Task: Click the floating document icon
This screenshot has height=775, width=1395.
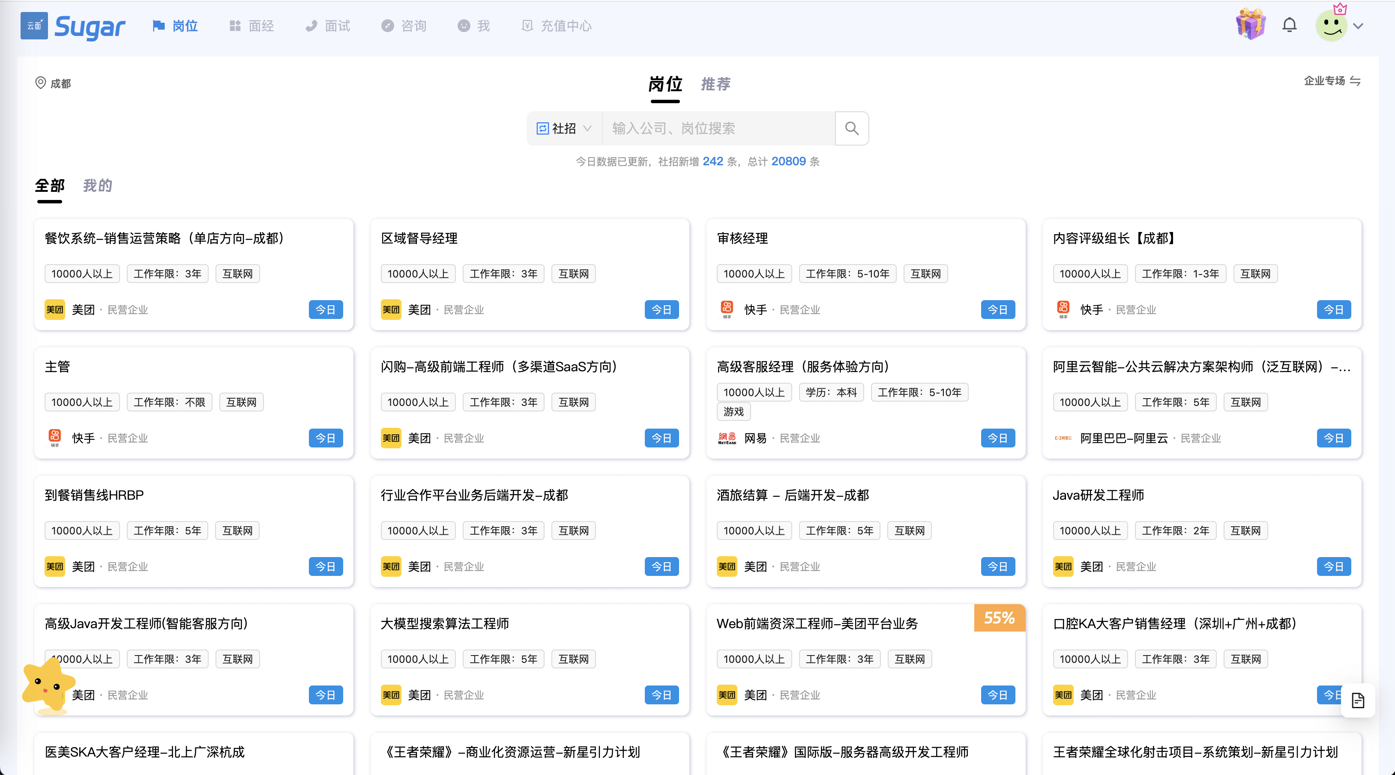Action: (x=1358, y=700)
